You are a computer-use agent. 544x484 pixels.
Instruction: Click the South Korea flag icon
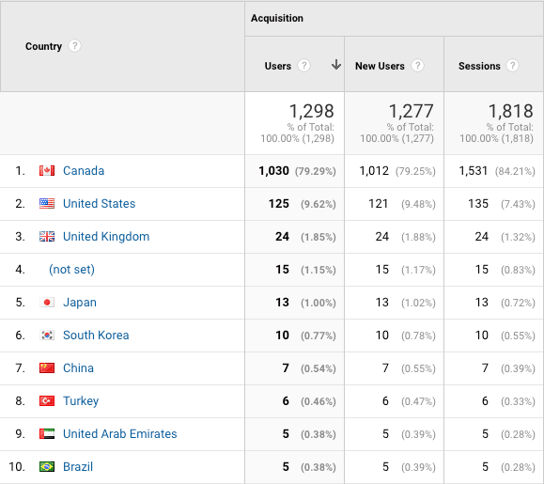click(x=47, y=336)
